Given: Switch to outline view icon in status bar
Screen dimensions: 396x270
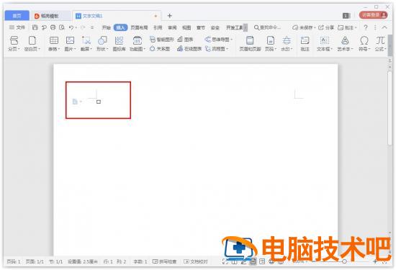Looking at the screenshot, I should pos(262,261).
